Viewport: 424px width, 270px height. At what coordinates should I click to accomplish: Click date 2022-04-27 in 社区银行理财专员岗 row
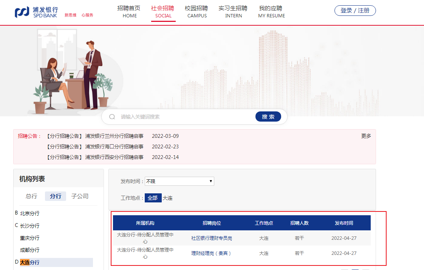[x=344, y=238]
